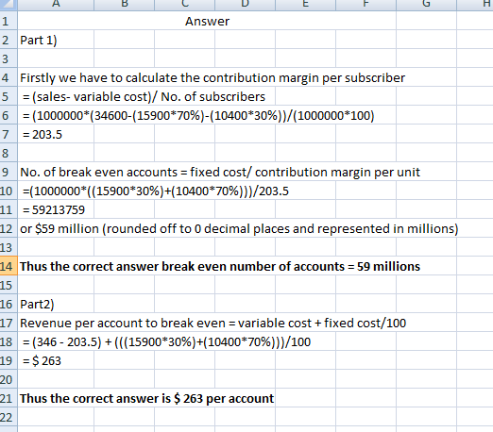Select highlighted row 14 header
This screenshot has height=432, width=493.
click(x=8, y=266)
